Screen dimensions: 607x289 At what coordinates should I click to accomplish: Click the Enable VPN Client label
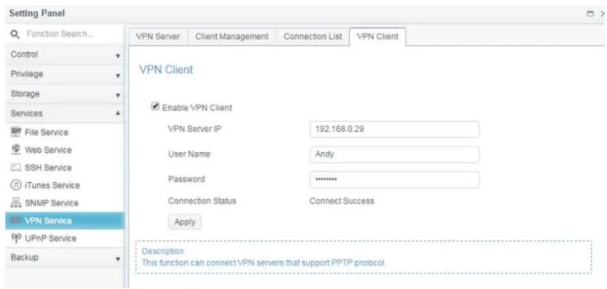[197, 108]
